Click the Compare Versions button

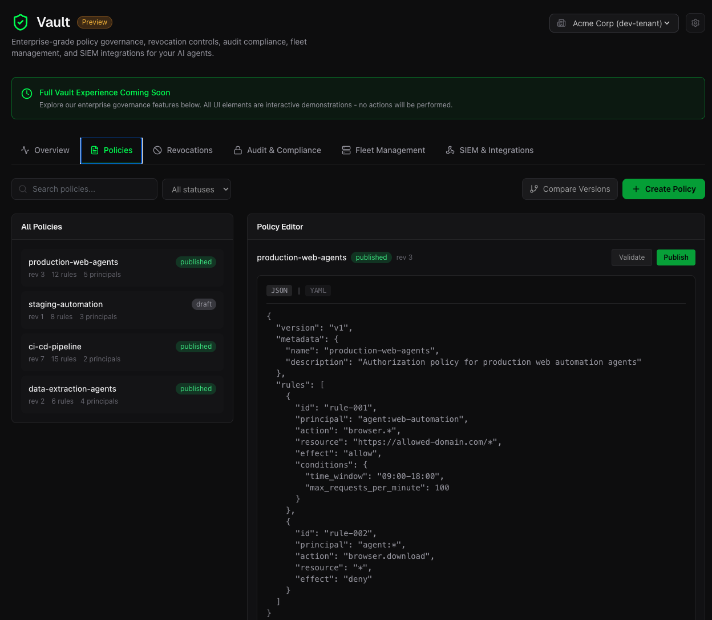[569, 189]
